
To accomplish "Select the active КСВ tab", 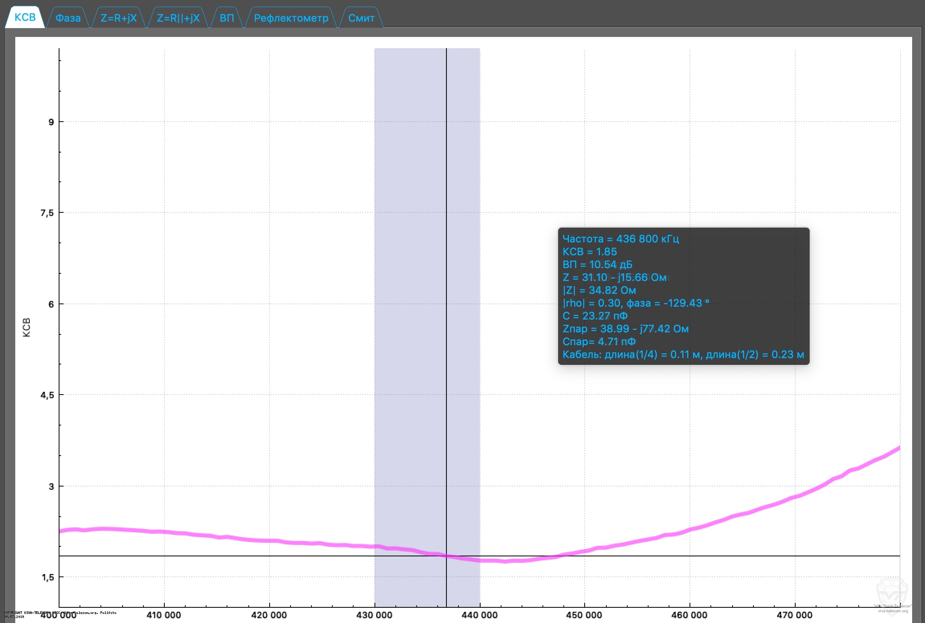I will [x=25, y=17].
